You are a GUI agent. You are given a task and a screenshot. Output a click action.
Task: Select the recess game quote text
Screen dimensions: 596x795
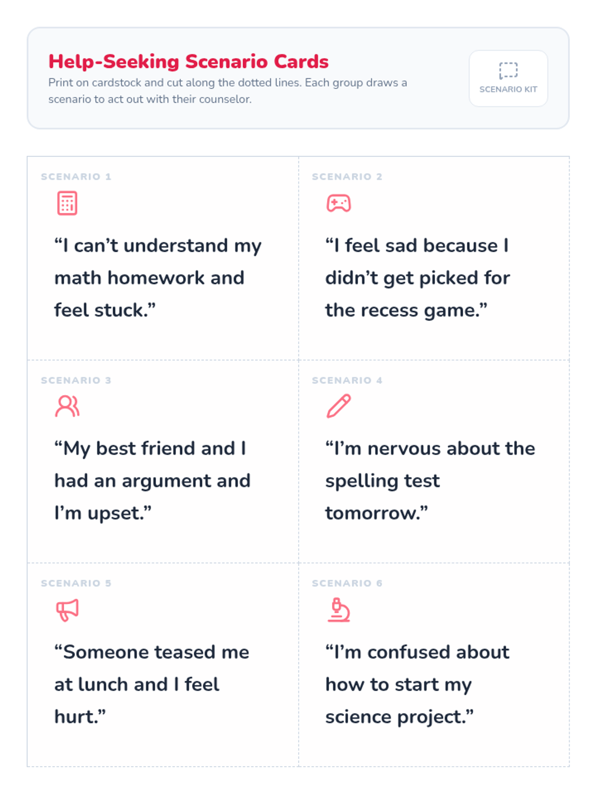click(x=417, y=278)
